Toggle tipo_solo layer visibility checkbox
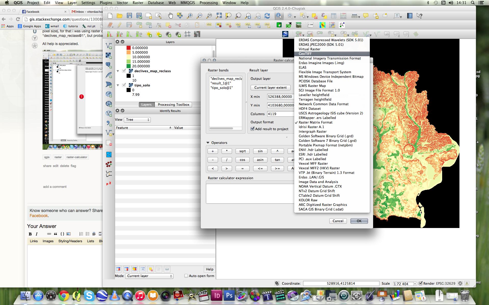Screen dimensions: 489x305 click(124, 85)
